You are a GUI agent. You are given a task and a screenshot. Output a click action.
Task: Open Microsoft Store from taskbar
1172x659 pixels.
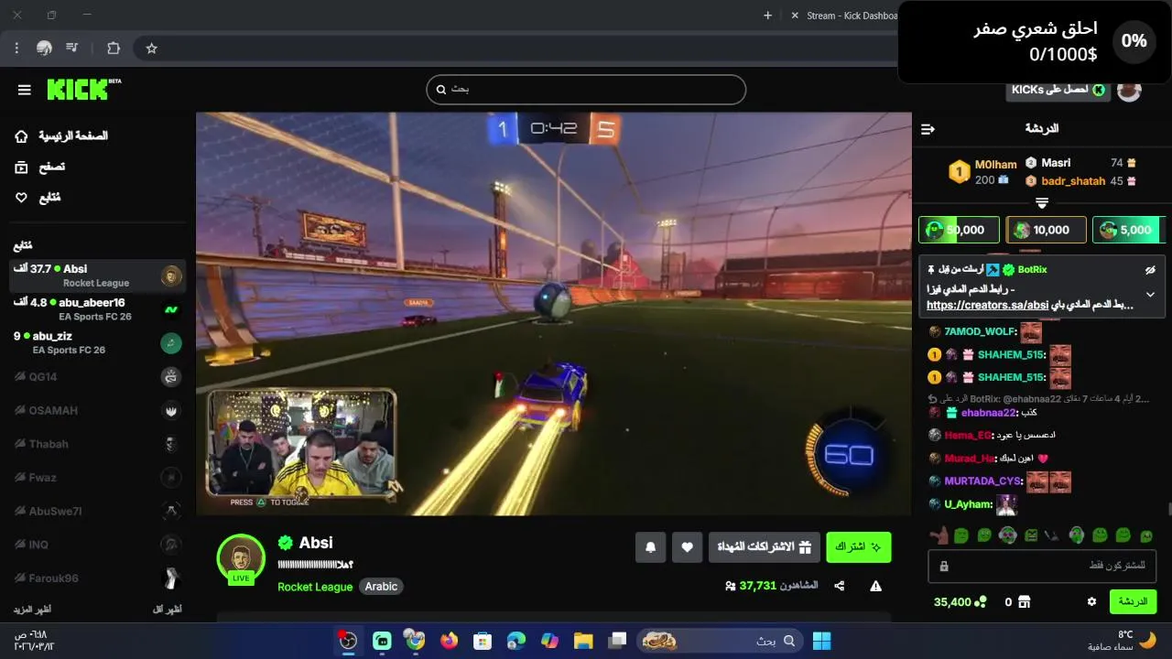tap(483, 641)
